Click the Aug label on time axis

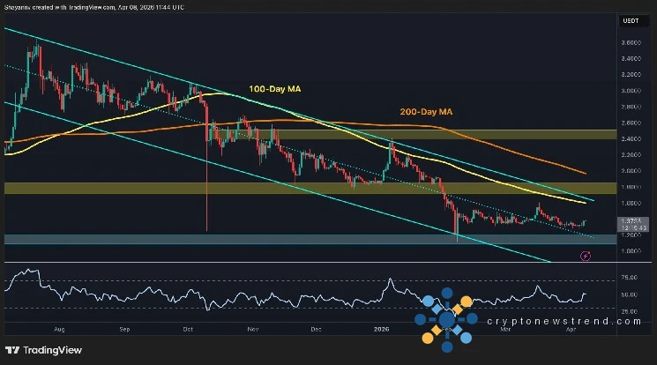60,329
